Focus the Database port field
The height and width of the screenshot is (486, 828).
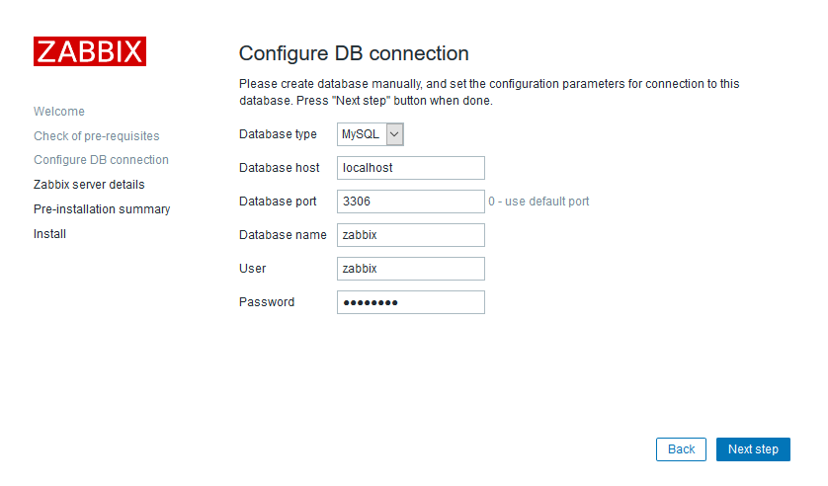click(410, 202)
